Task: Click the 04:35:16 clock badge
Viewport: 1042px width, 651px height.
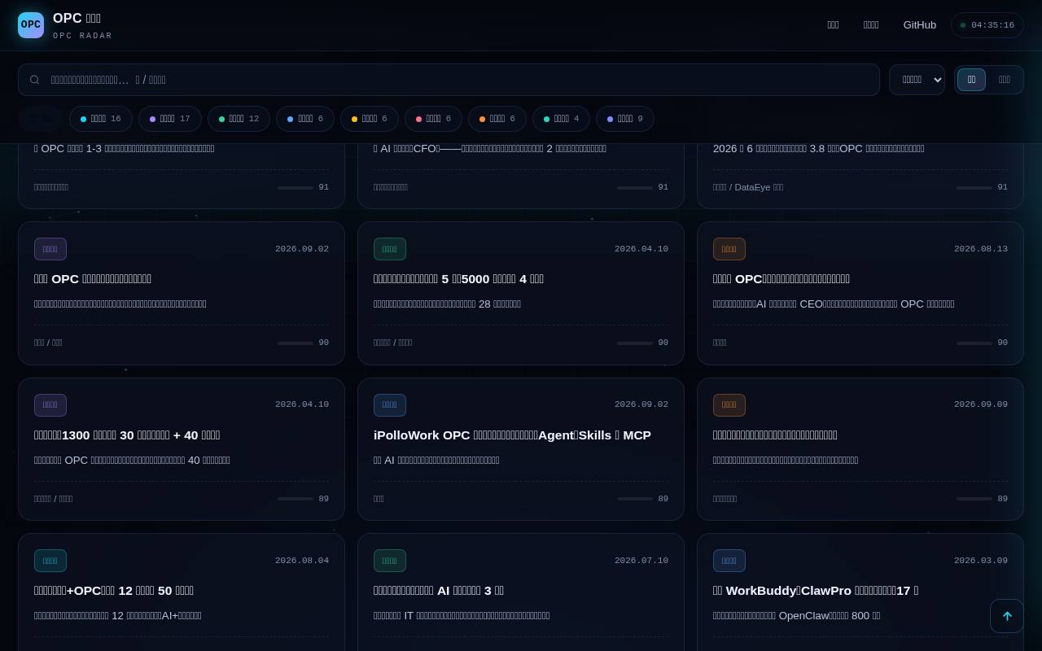Action: pyautogui.click(x=987, y=25)
